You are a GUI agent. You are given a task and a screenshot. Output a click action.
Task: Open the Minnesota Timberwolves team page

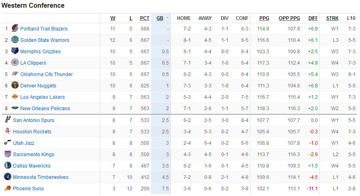(x=41, y=177)
